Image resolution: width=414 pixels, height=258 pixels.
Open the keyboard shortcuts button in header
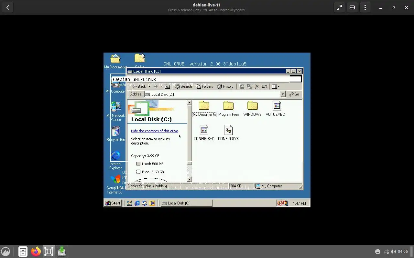[x=352, y=7]
